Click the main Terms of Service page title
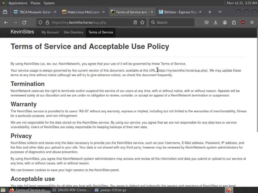Viewport: 258px width, 193px height. coord(90,46)
